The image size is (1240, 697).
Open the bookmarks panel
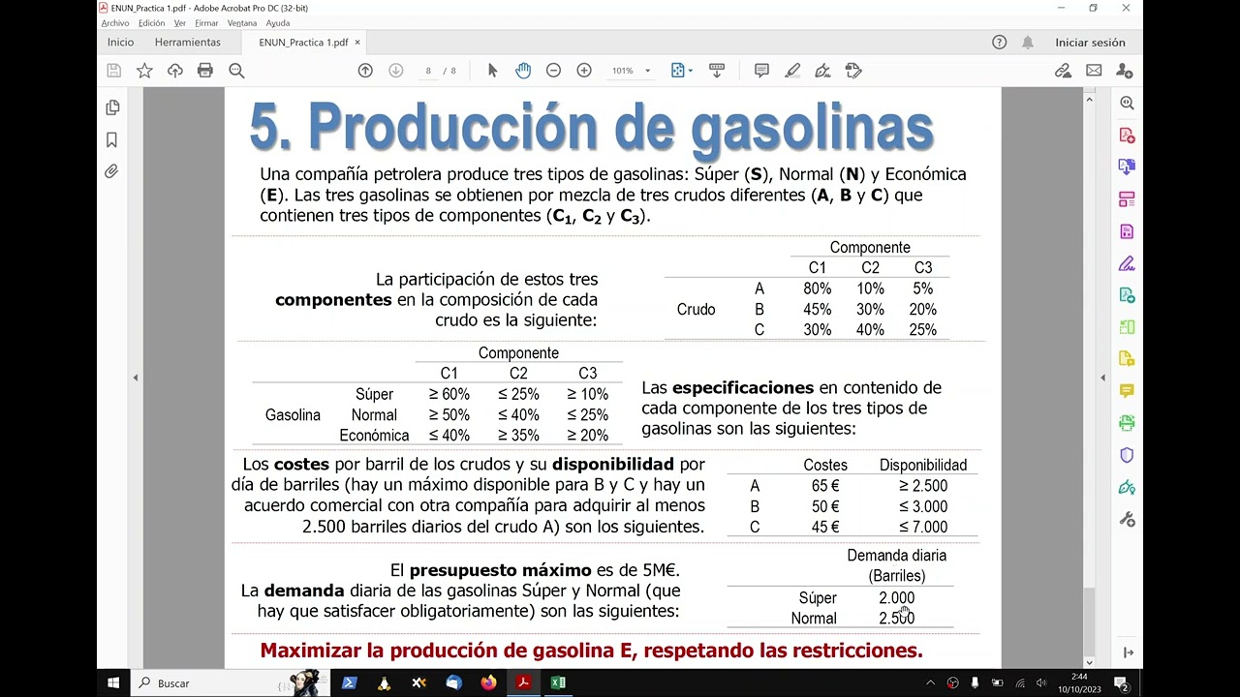click(111, 139)
